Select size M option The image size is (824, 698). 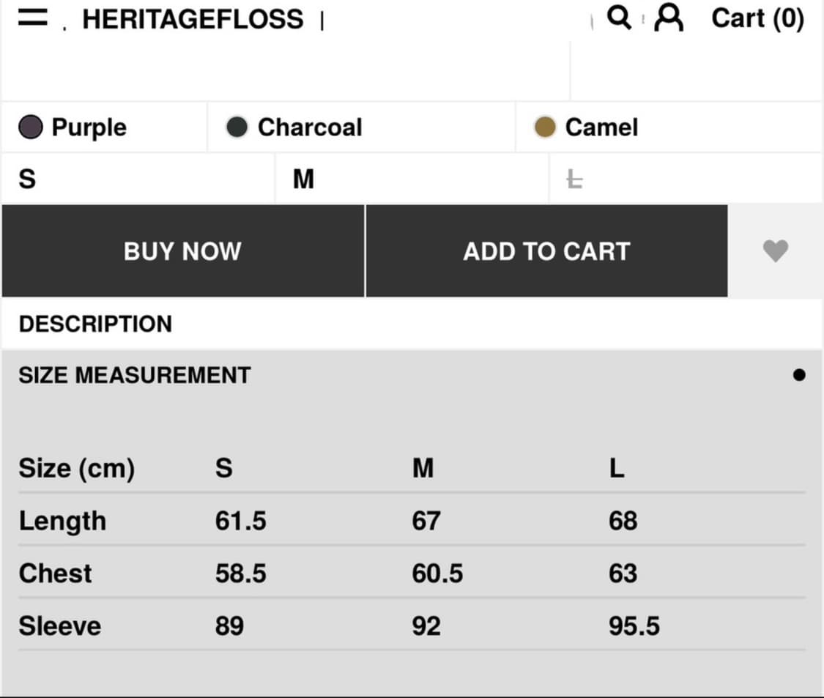(412, 179)
